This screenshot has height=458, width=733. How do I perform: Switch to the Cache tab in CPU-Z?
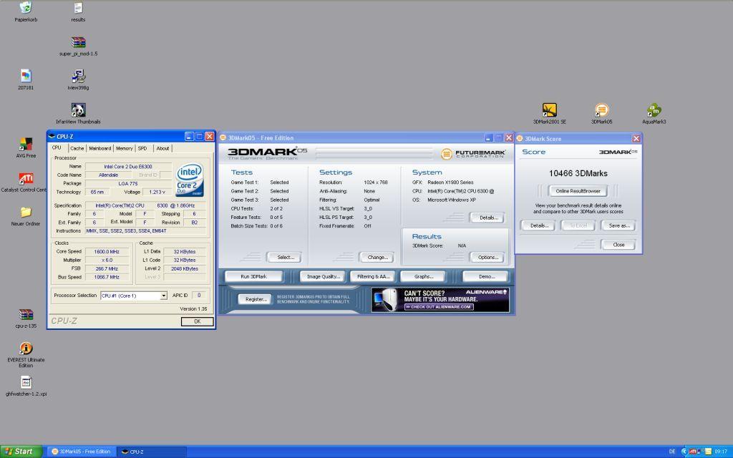tap(77, 148)
